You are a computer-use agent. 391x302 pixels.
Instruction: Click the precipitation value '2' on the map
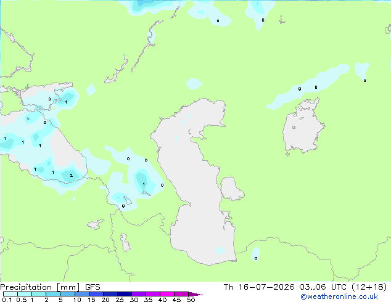pyautogui.click(x=72, y=176)
